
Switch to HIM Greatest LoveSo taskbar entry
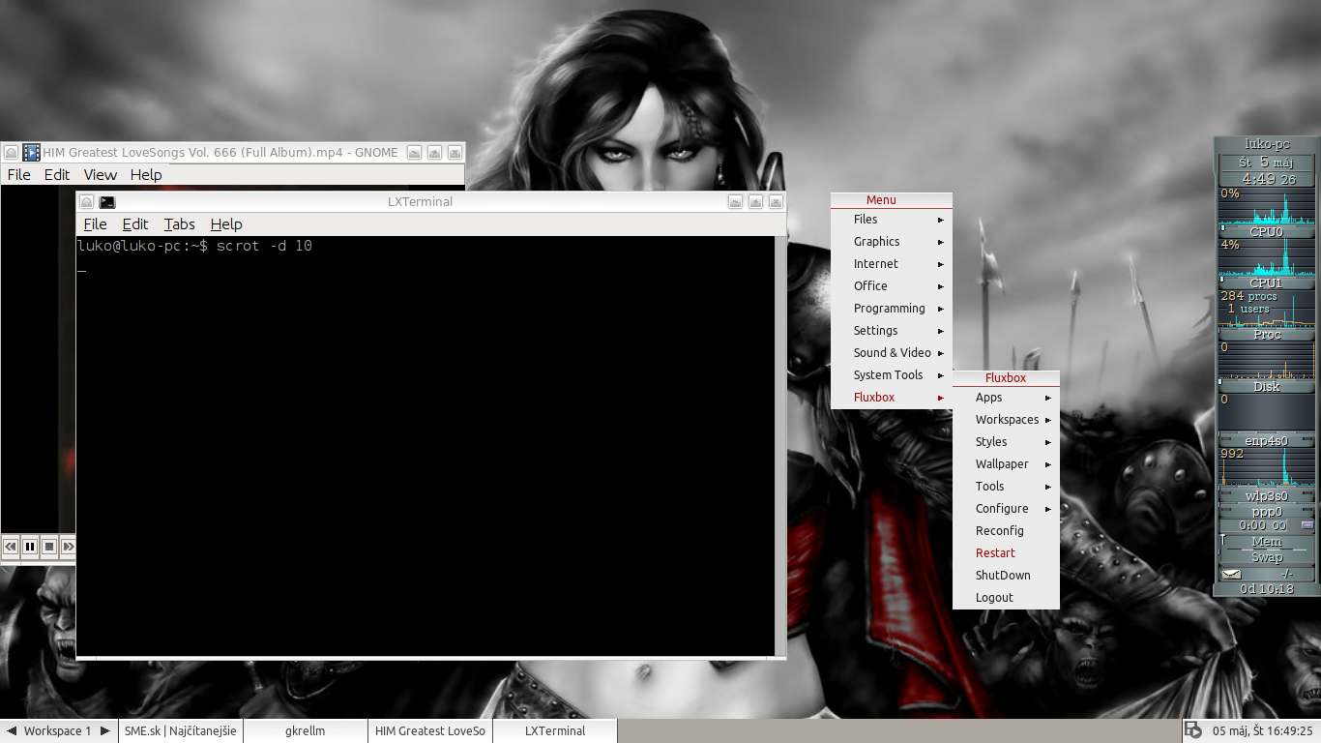pos(430,731)
